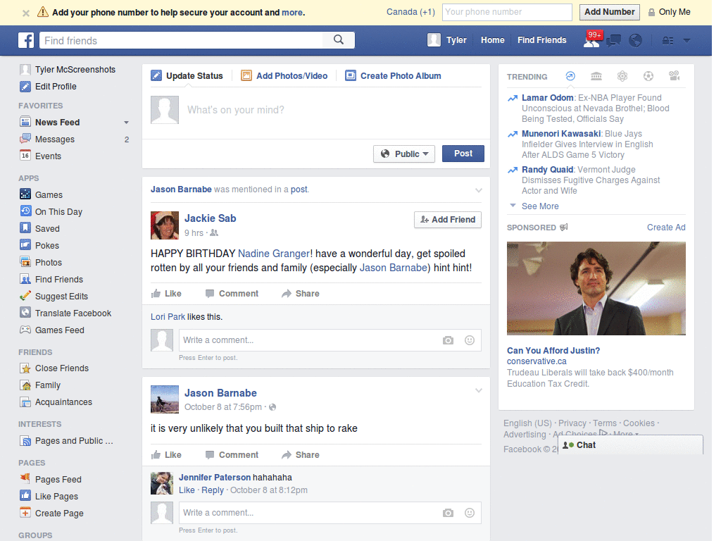Open the Chat bar

click(630, 445)
